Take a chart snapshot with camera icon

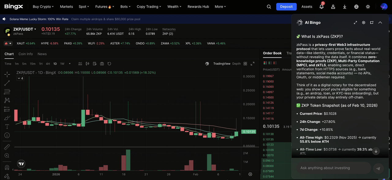pos(102,64)
